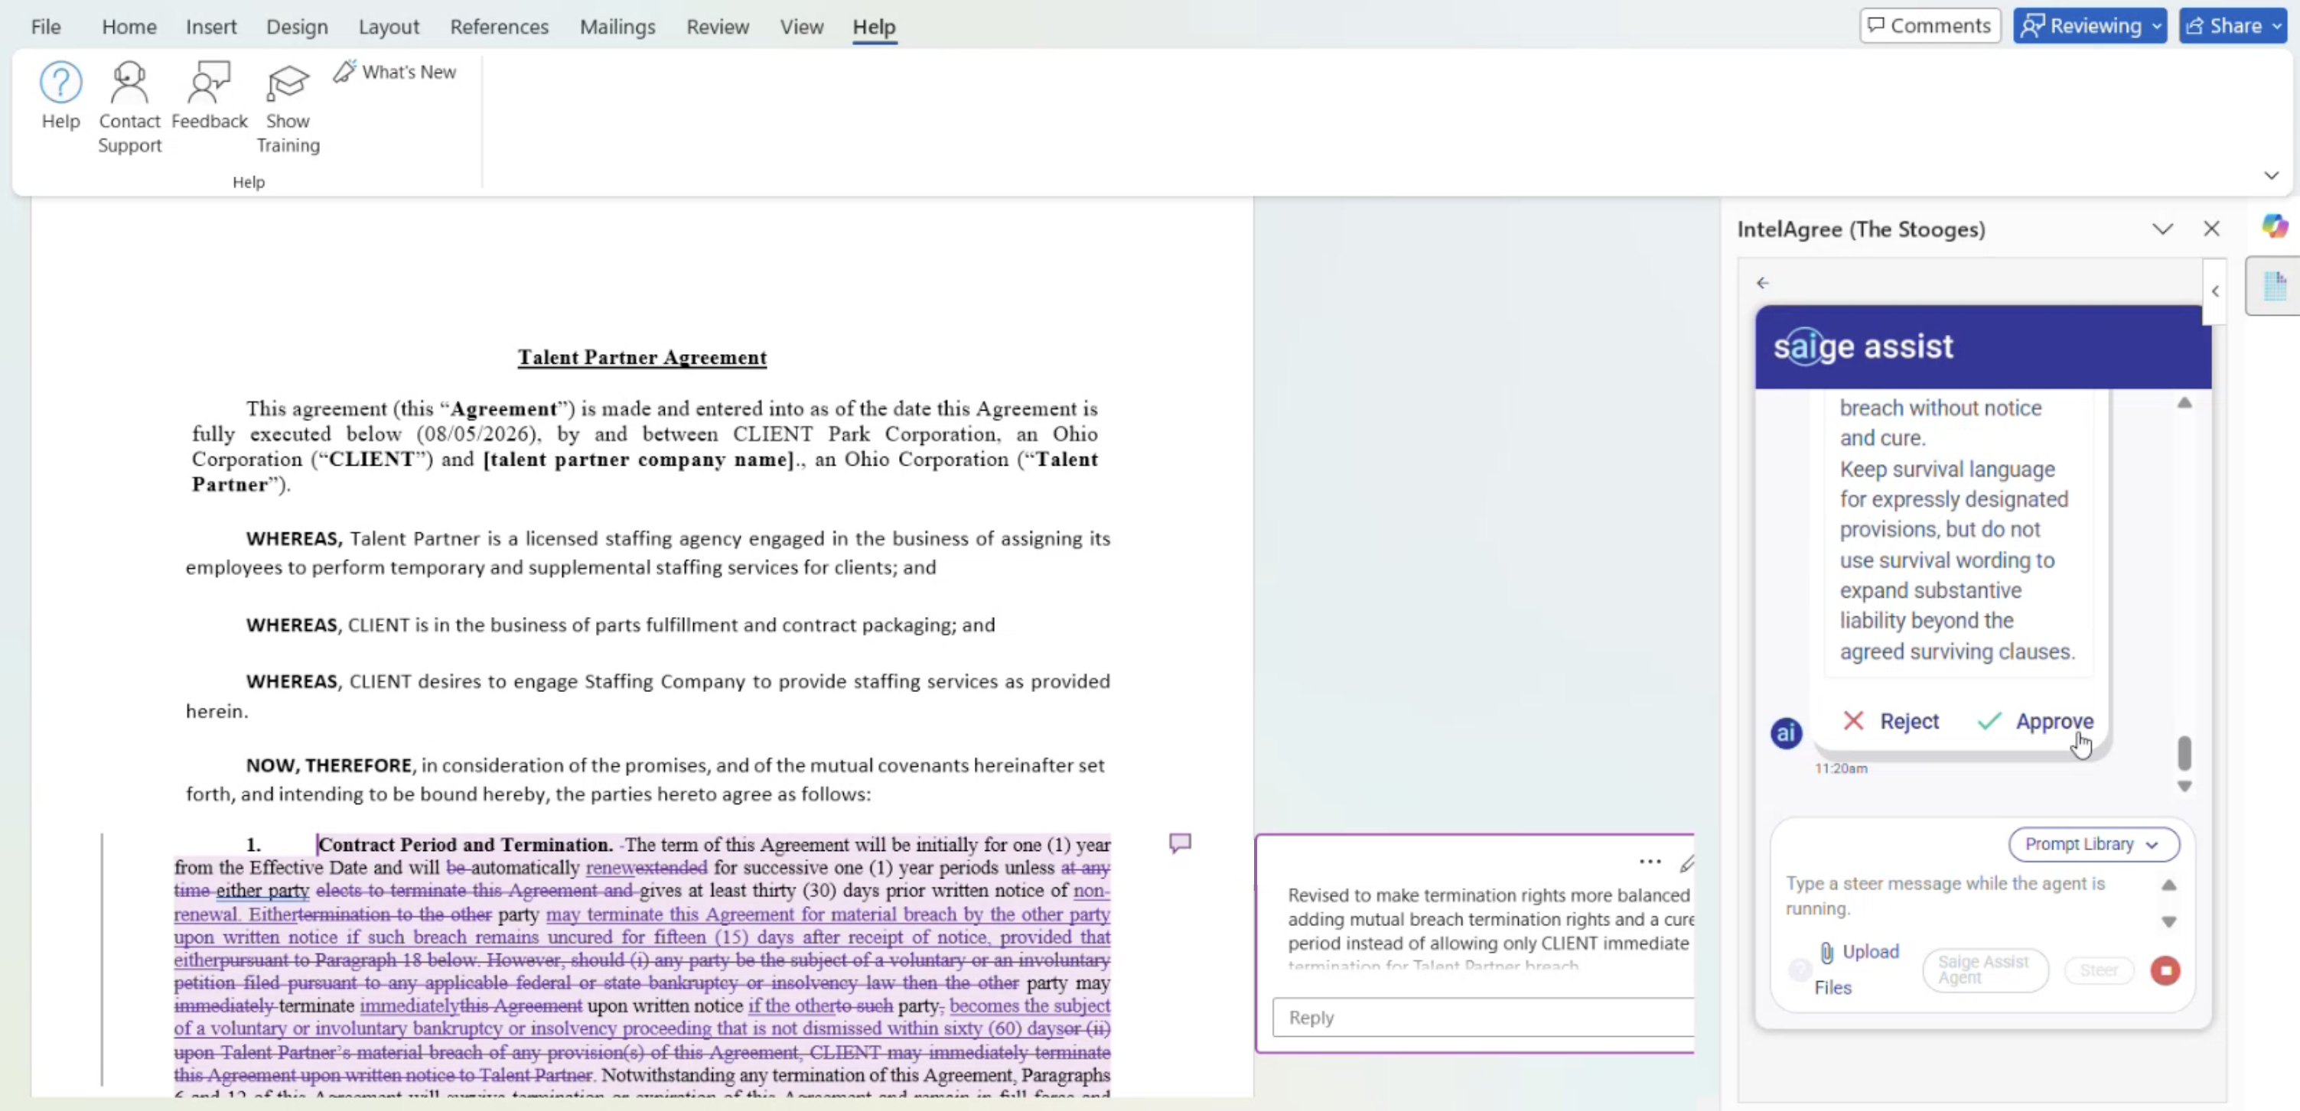
Task: Open the View tab
Action: pos(801,27)
